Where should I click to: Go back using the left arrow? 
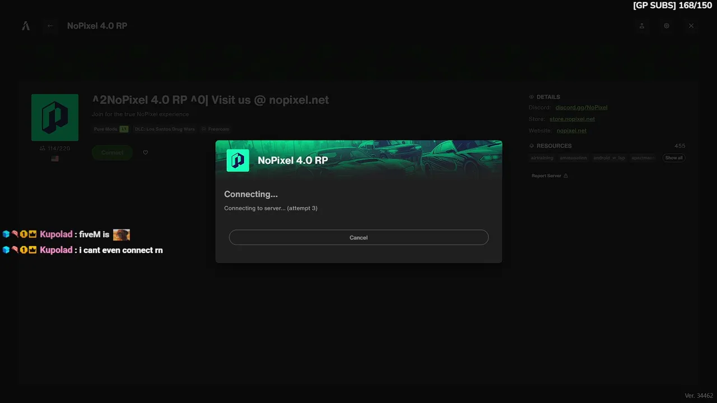pos(50,26)
